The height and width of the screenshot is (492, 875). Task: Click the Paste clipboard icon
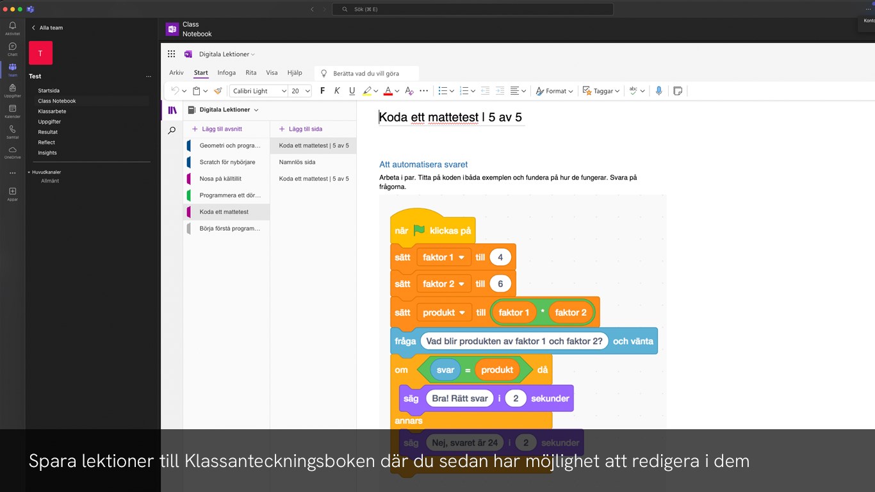(197, 91)
